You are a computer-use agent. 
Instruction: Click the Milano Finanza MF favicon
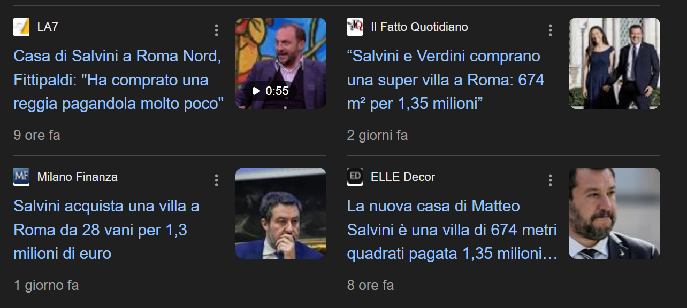click(x=21, y=177)
